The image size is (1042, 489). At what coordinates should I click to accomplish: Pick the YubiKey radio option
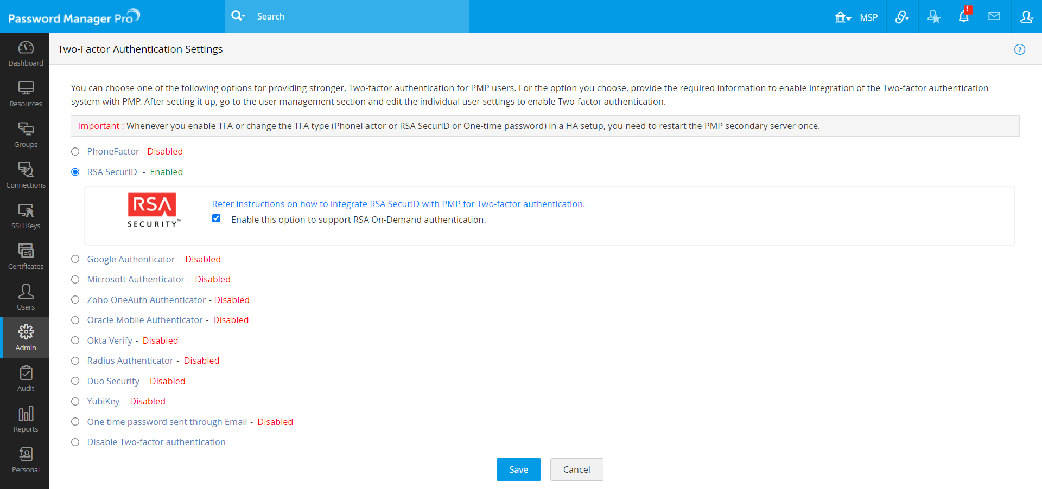point(75,401)
